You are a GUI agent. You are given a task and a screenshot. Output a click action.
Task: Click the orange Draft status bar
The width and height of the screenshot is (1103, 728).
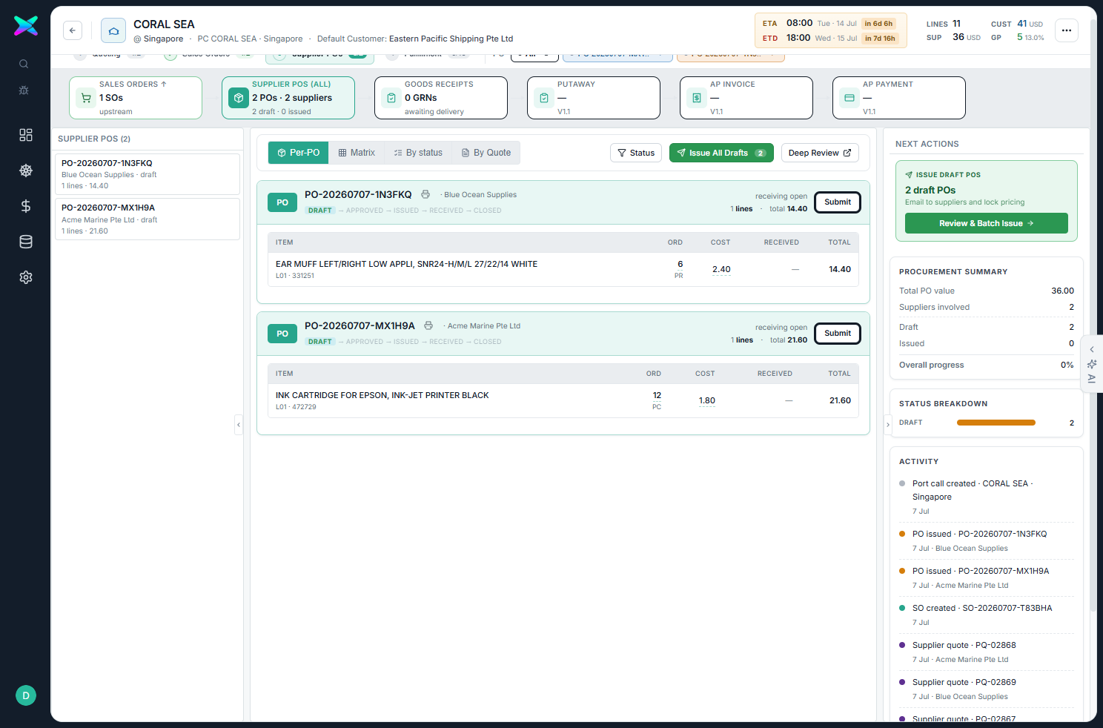click(x=996, y=423)
